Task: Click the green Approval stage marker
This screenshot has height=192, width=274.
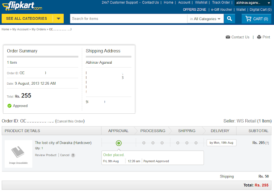Action: pyautogui.click(x=119, y=143)
